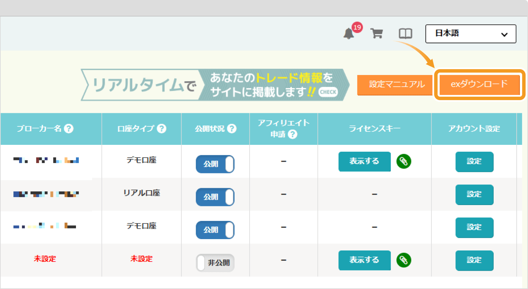
Task: Open 設定 for the 未設定 row
Action: pos(474,260)
